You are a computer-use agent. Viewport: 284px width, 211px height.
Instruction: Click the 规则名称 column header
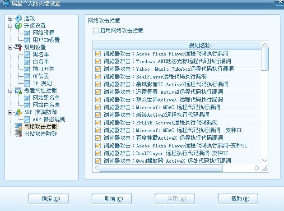coord(177,46)
